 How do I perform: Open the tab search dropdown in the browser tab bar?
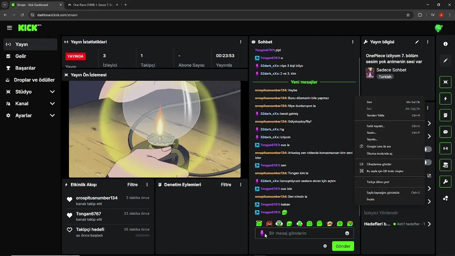coord(4,5)
